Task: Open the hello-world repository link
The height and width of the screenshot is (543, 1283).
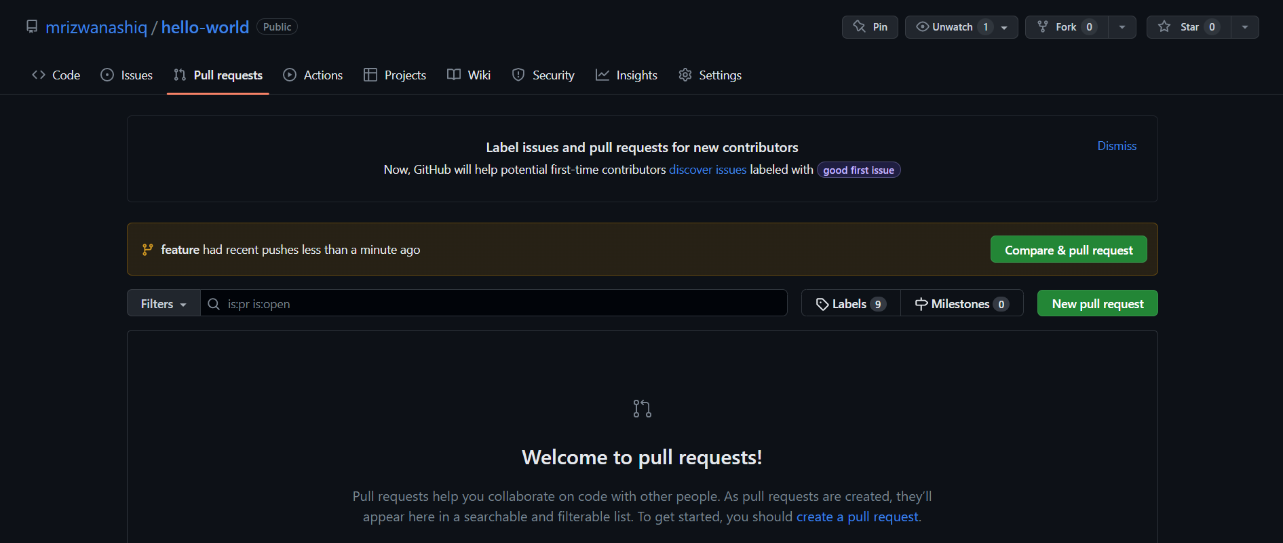Action: (205, 27)
